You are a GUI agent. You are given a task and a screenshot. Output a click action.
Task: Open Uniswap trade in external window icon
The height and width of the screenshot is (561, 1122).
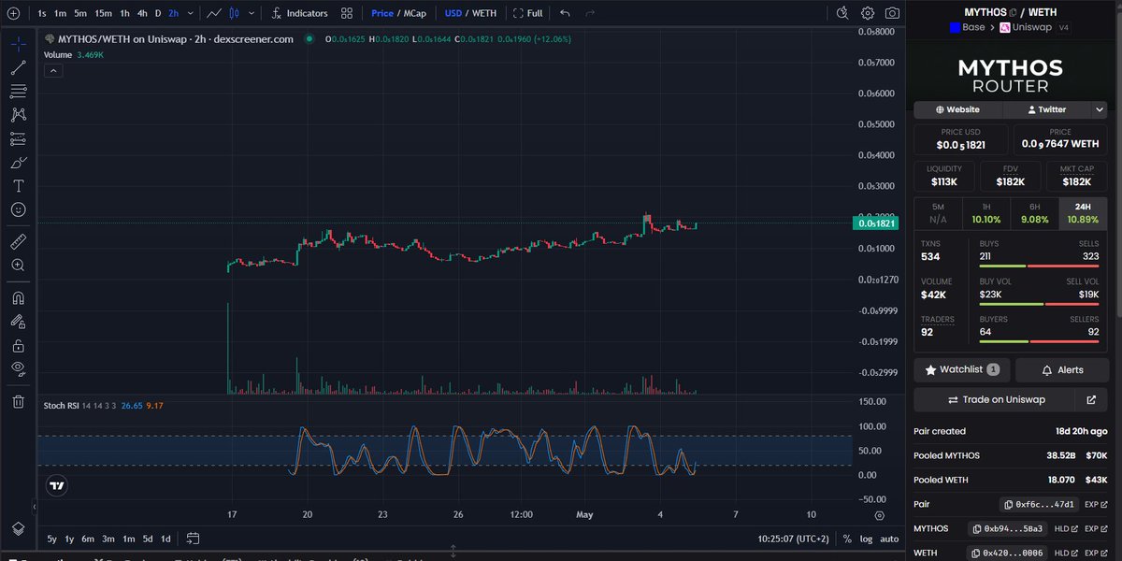[1090, 399]
